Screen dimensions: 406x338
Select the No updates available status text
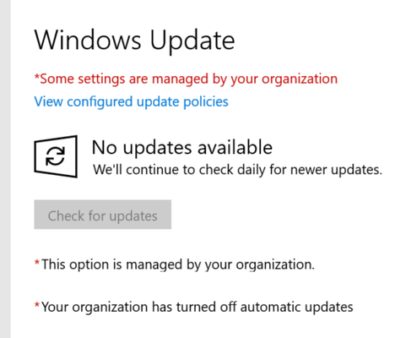[182, 147]
